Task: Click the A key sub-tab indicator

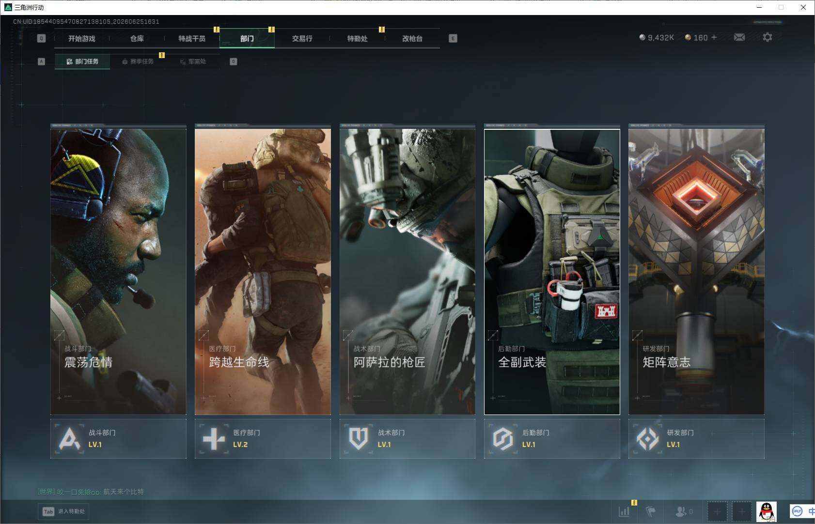Action: click(x=41, y=62)
